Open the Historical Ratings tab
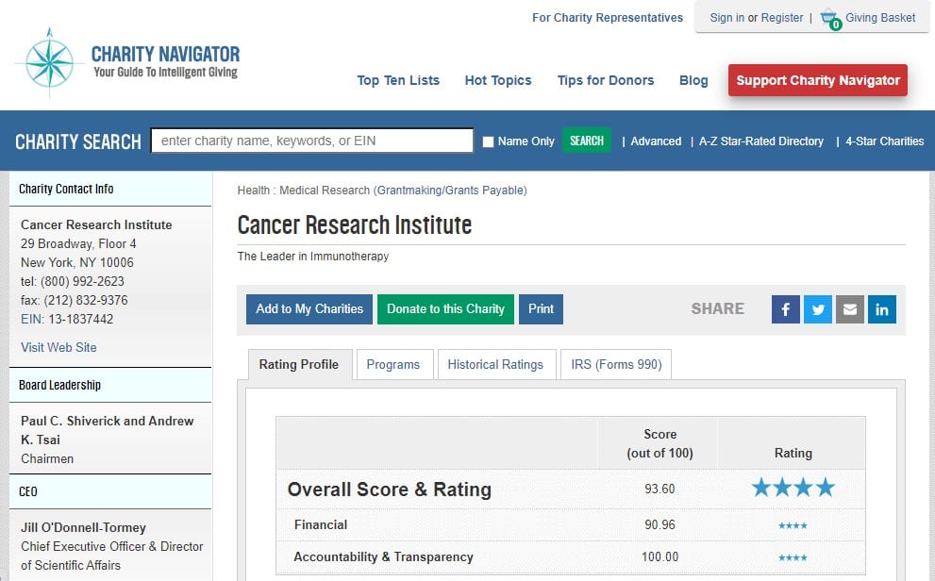 [x=495, y=364]
